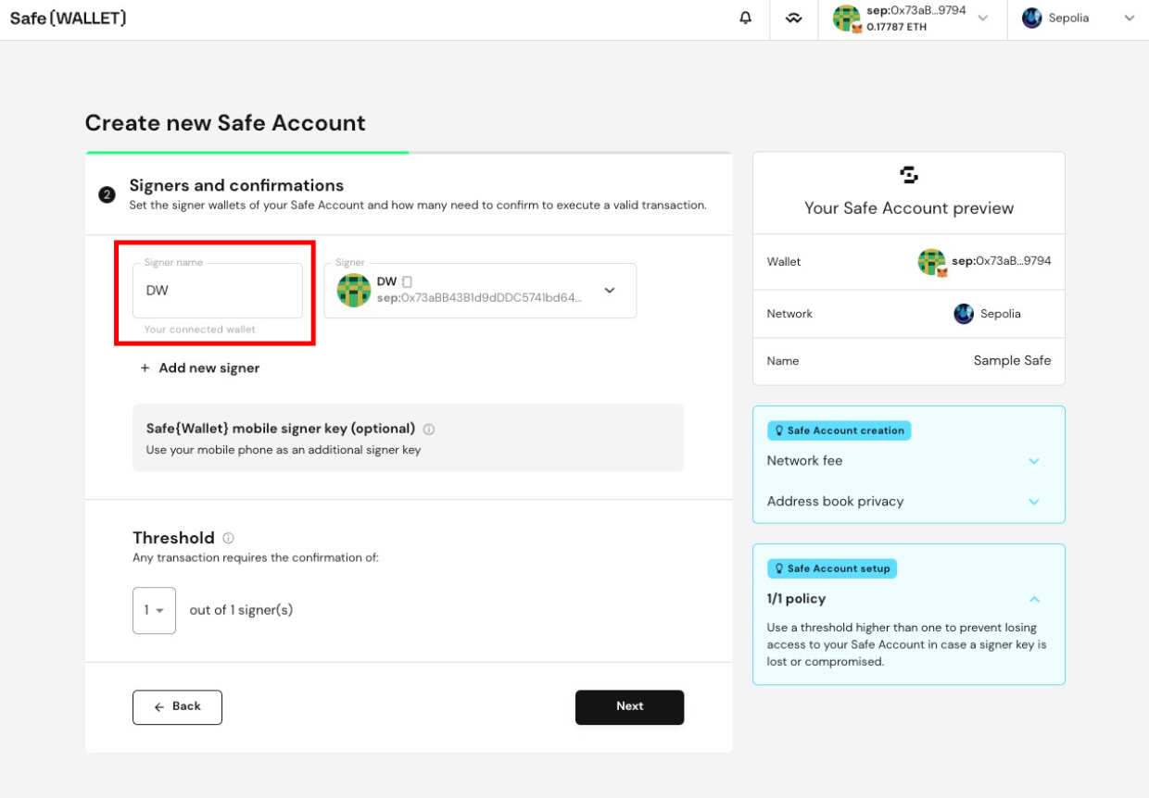This screenshot has height=798, width=1149.
Task: Click the 'Create new Safe Account' heading
Action: (225, 123)
